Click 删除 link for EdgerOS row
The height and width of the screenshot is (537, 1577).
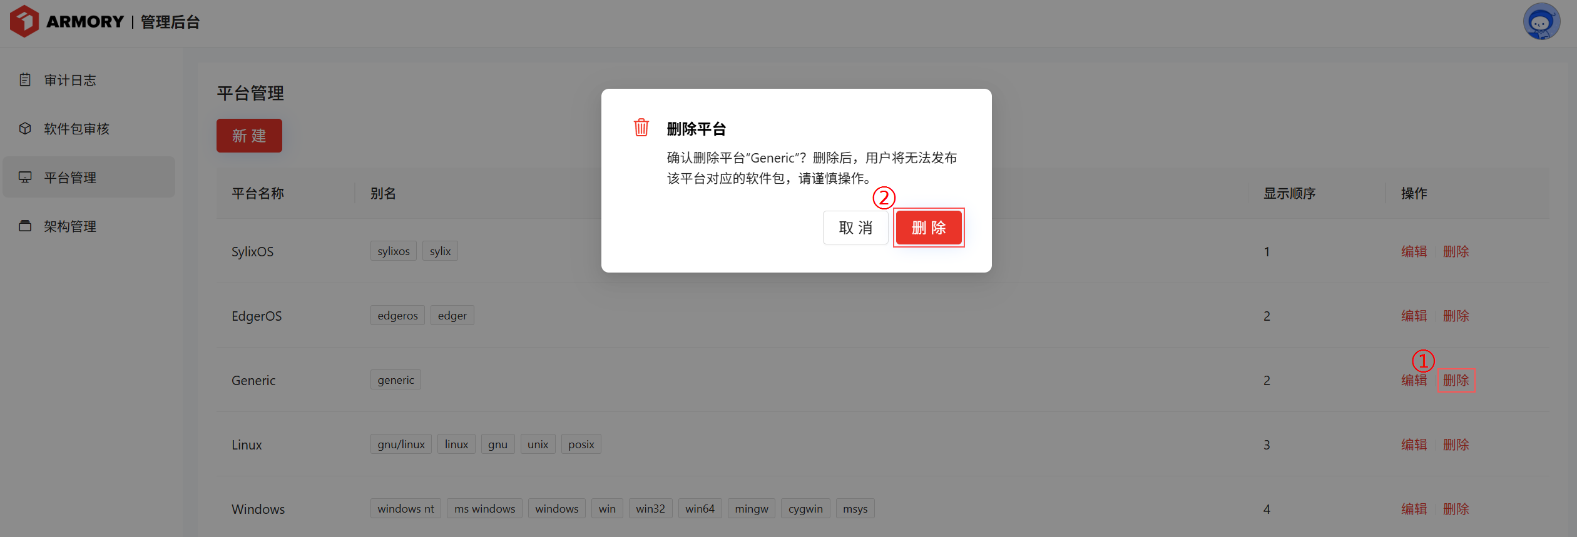[x=1456, y=316]
